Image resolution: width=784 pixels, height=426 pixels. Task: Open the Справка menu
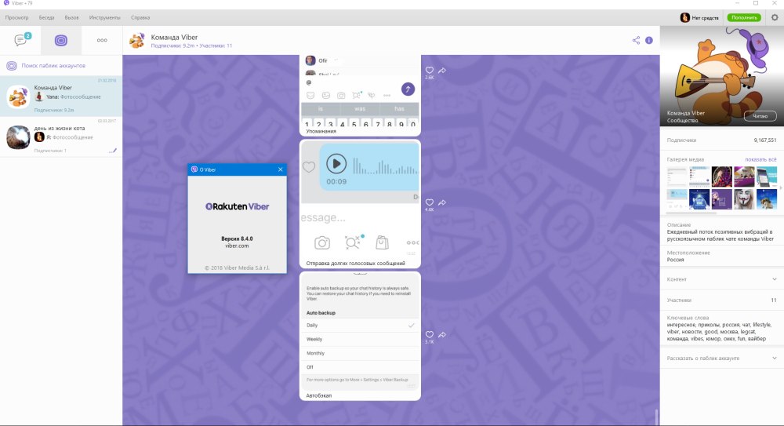[x=140, y=17]
